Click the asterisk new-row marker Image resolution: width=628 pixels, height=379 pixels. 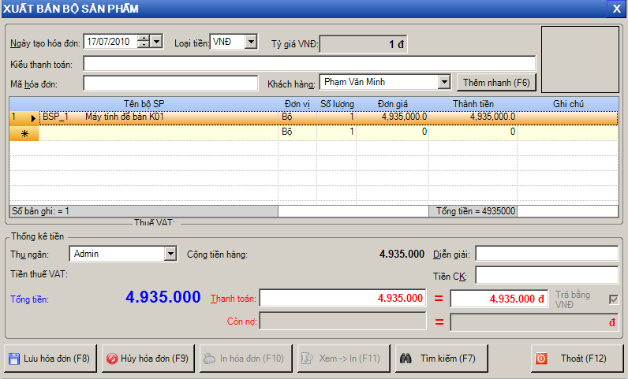coord(24,134)
